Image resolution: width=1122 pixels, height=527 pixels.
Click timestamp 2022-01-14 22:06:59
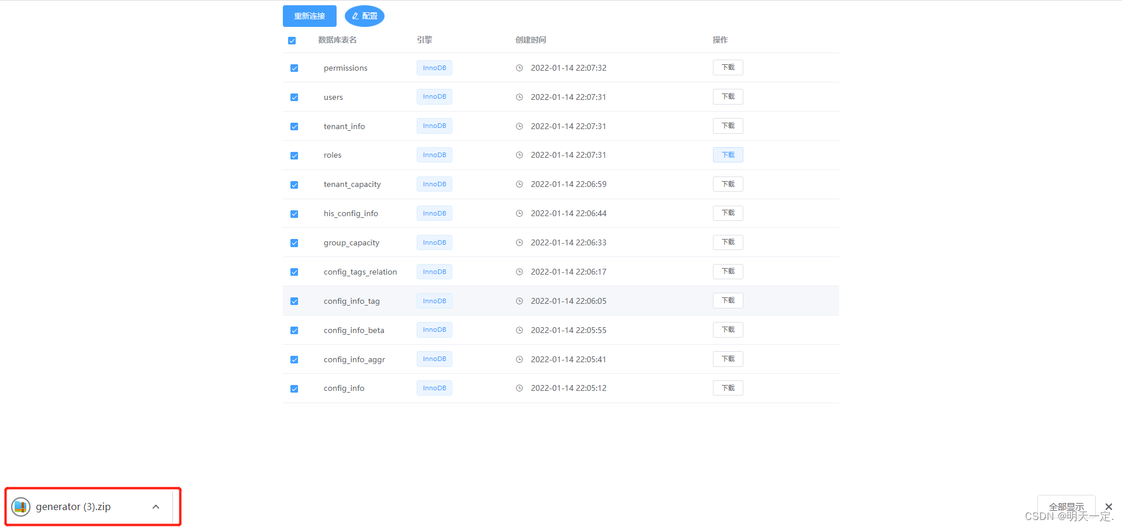pyautogui.click(x=569, y=184)
